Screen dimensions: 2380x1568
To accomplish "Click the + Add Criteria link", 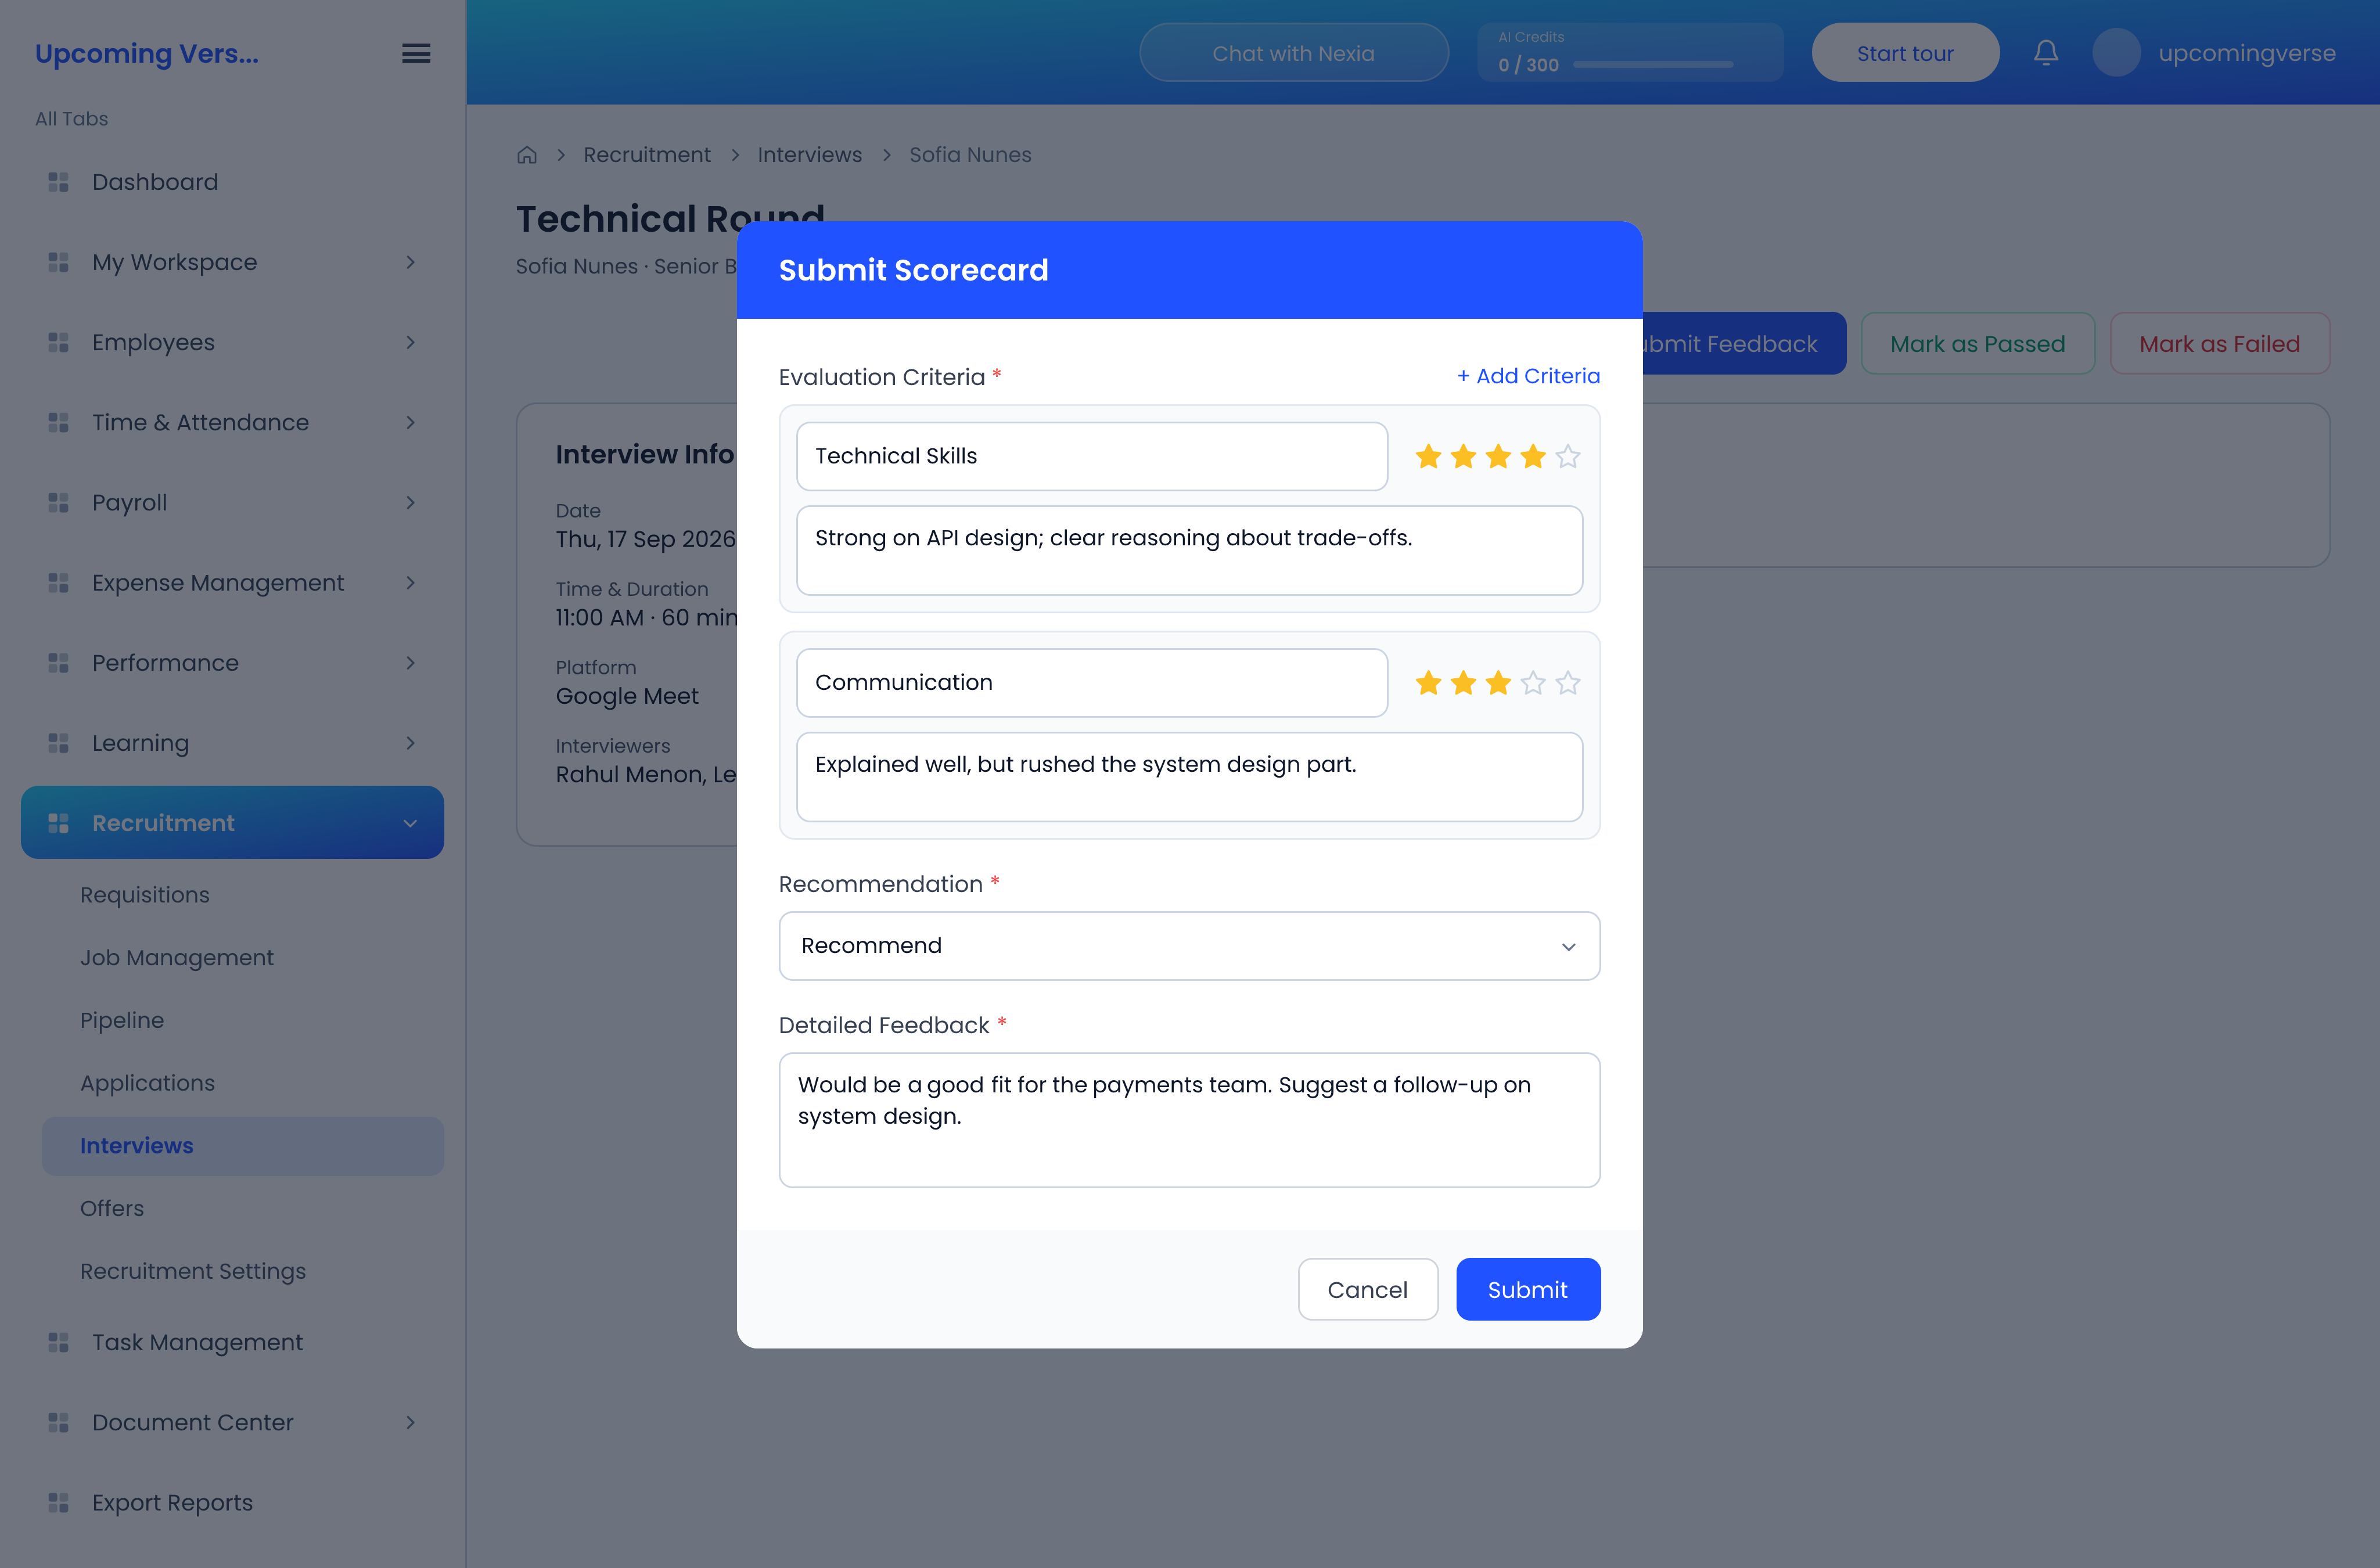I will [1528, 376].
